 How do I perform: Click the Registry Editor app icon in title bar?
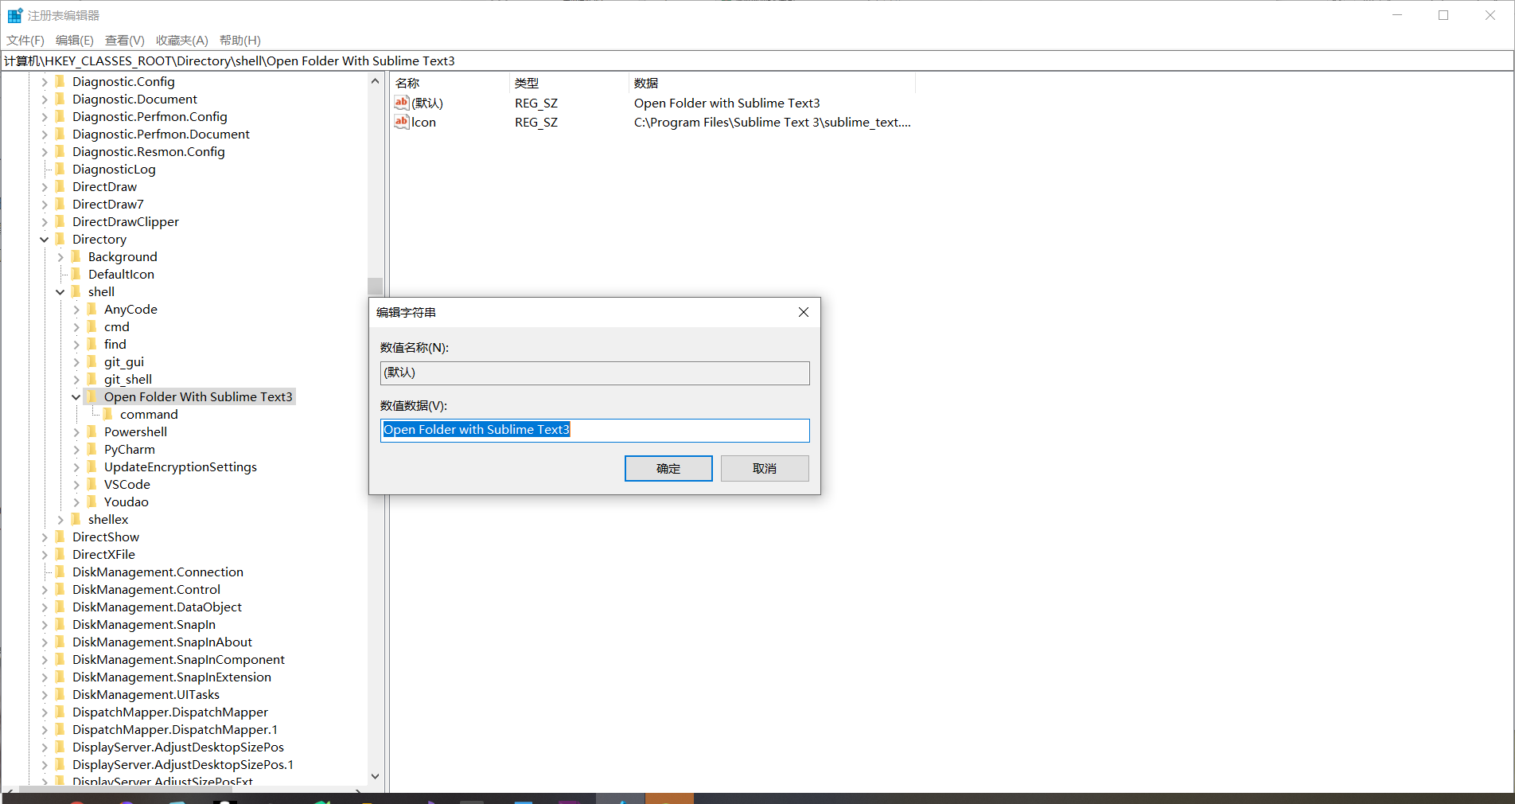point(14,15)
